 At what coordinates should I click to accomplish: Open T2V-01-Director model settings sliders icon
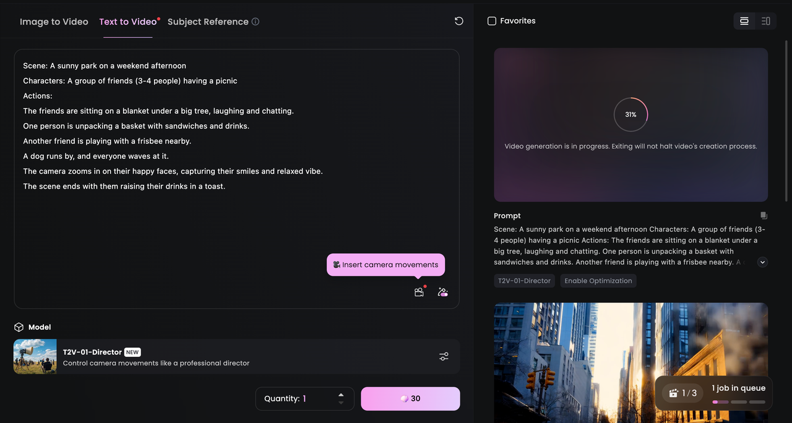point(443,356)
